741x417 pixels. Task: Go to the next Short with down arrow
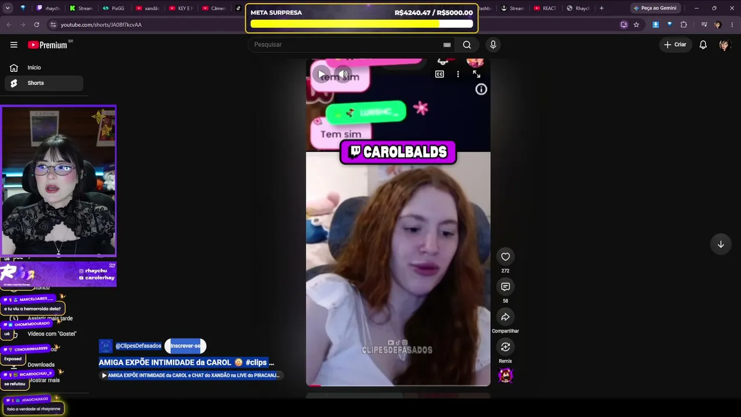(721, 244)
